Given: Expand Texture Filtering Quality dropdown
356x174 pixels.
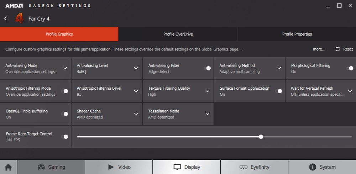Looking at the screenshot, I should 207,91.
